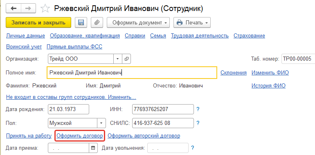The image size is (315, 155).
Task: Go back with the left arrow button
Action: coord(13,9)
